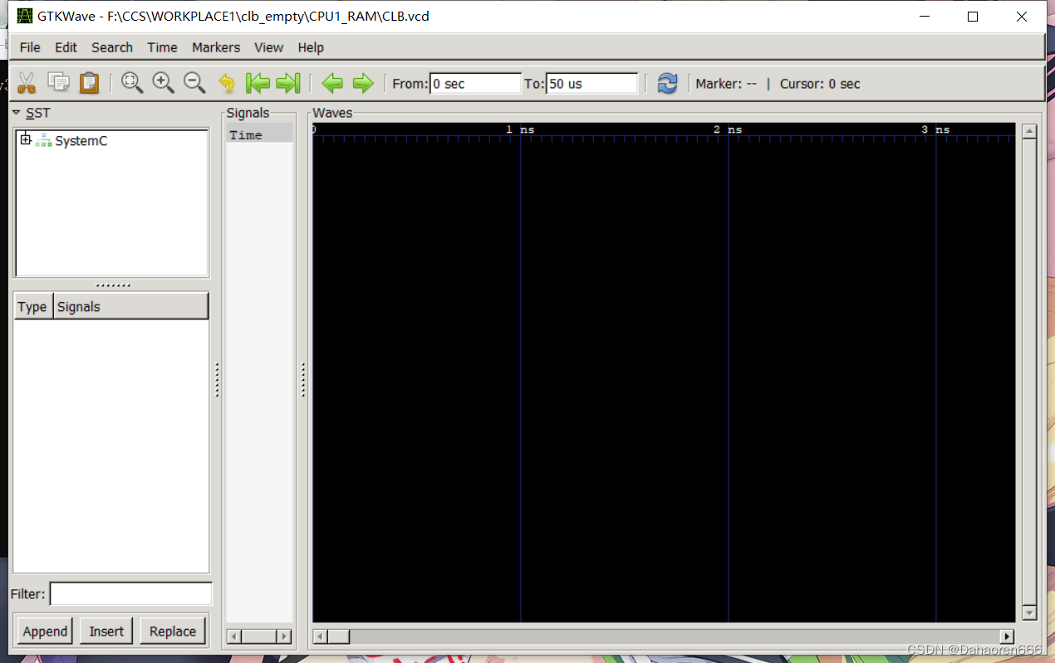The width and height of the screenshot is (1055, 663).
Task: Click the 1 ns timeline marker
Action: tap(520, 129)
